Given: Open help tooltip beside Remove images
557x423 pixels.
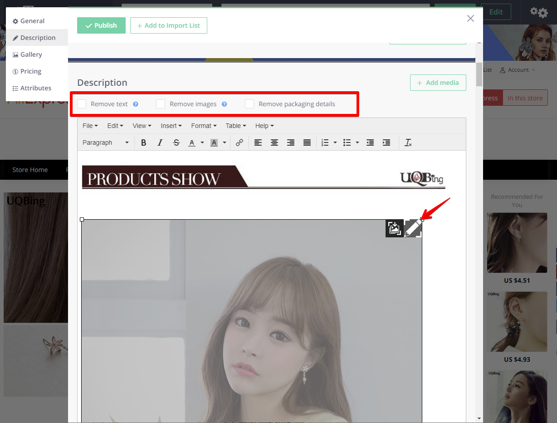Looking at the screenshot, I should pos(224,104).
